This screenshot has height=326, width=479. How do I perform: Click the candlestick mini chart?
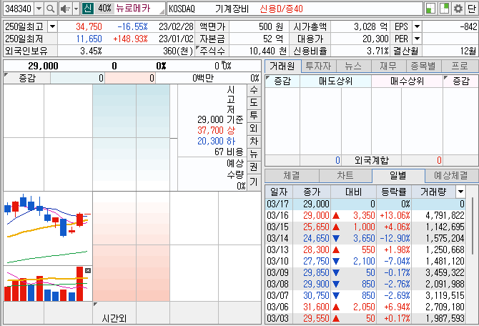pyautogui.click(x=48, y=228)
